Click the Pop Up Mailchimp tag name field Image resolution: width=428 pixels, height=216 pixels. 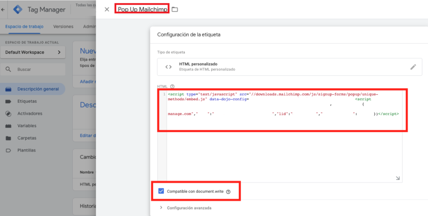pyautogui.click(x=142, y=9)
